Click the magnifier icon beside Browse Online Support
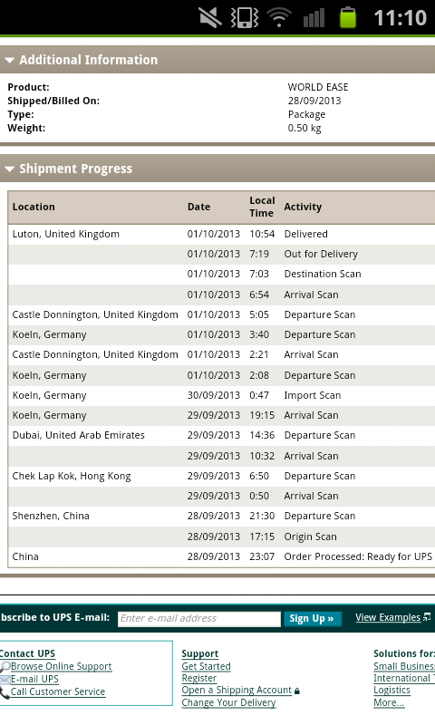Screen dimensions: 435x725 point(5,667)
